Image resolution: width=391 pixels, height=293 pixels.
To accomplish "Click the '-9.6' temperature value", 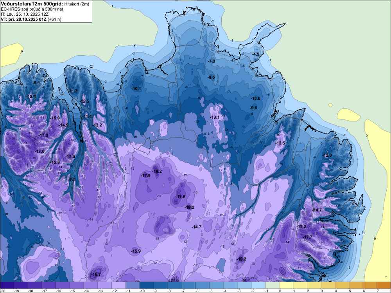I will pyautogui.click(x=253, y=108).
